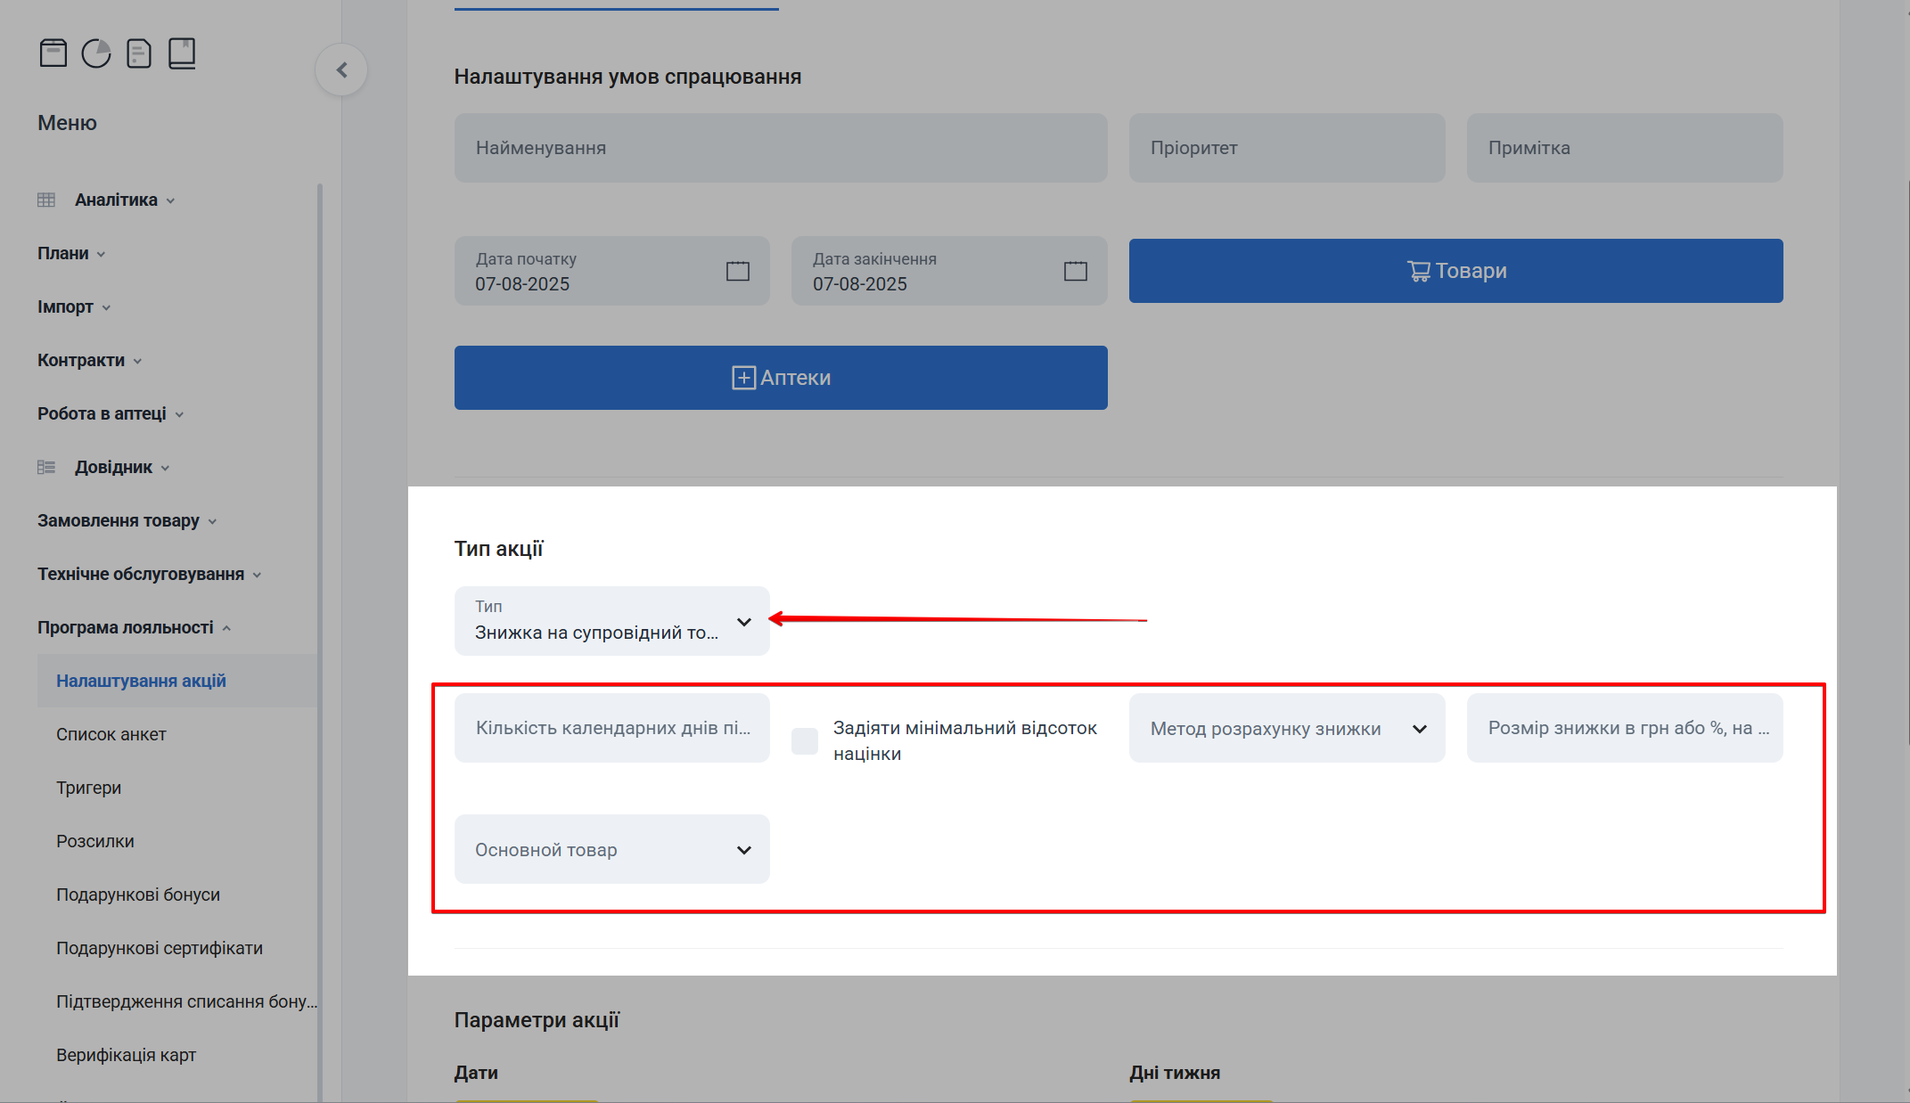1910x1103 pixels.
Task: Open the Тригери menu entry
Action: (x=89, y=787)
